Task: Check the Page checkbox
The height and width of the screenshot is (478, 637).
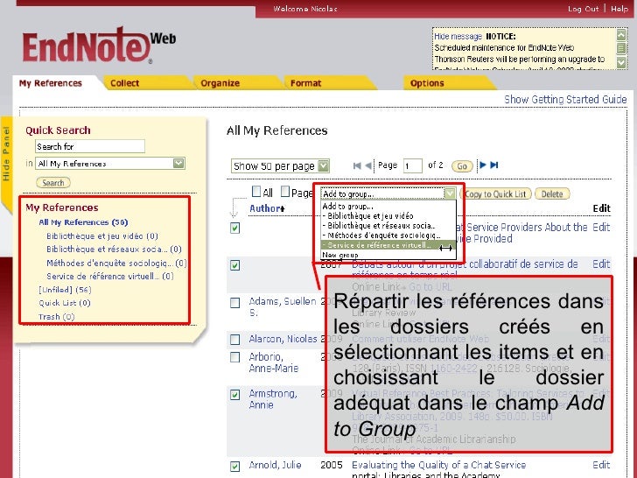Action: tap(285, 191)
